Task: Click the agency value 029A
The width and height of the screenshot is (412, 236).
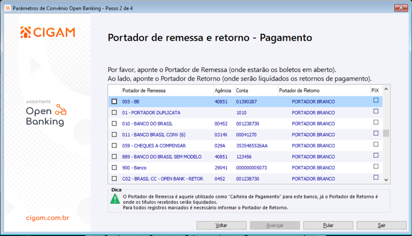Action: [x=220, y=146]
